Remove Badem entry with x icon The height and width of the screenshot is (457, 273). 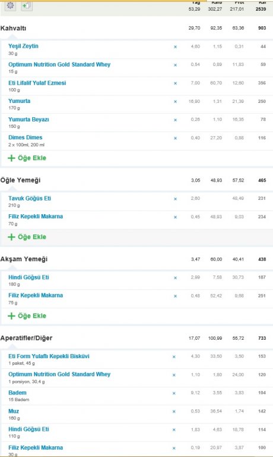174,393
